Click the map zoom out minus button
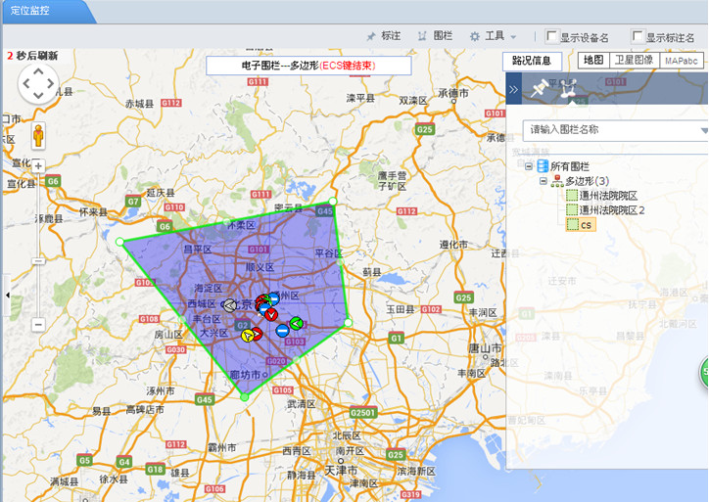The image size is (709, 502). [x=38, y=324]
